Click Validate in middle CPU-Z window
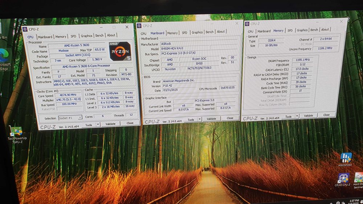This screenshot has height=204, width=363. point(211,119)
